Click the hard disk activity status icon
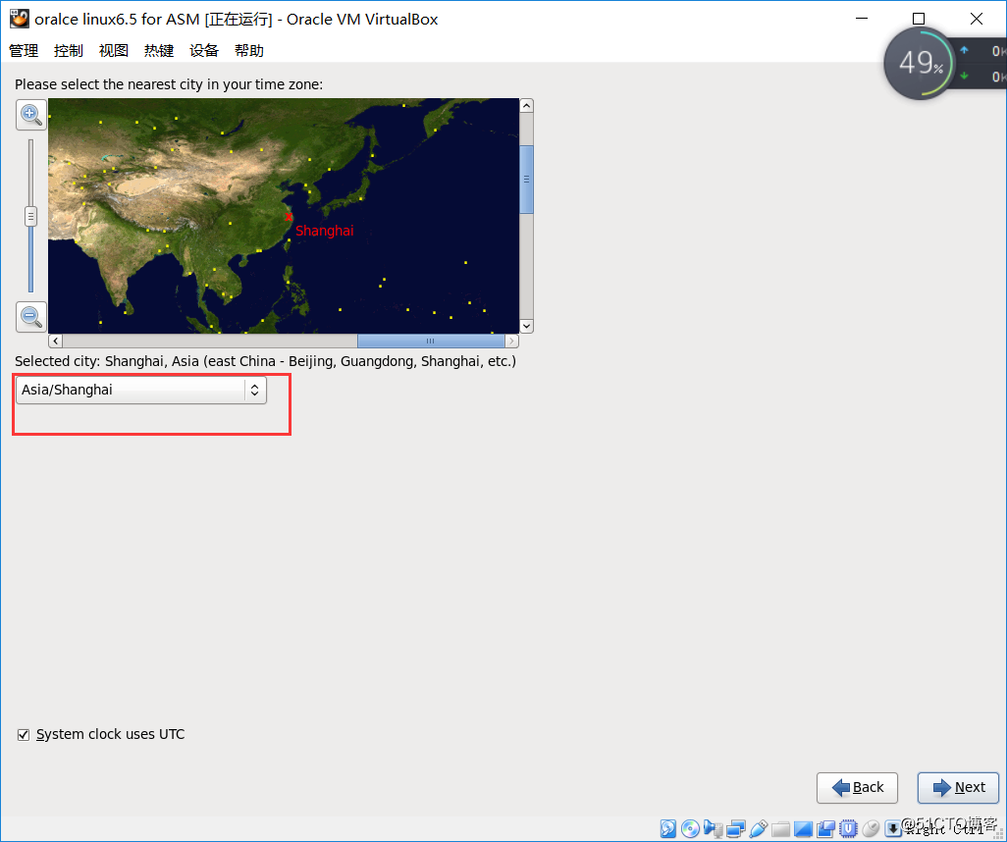1007x842 pixels. [x=668, y=828]
